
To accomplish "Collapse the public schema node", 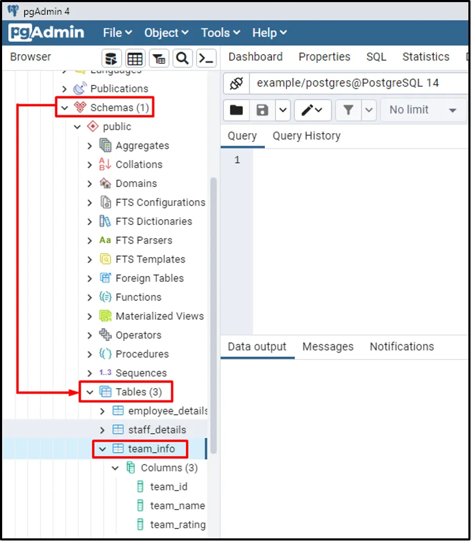I will (77, 127).
